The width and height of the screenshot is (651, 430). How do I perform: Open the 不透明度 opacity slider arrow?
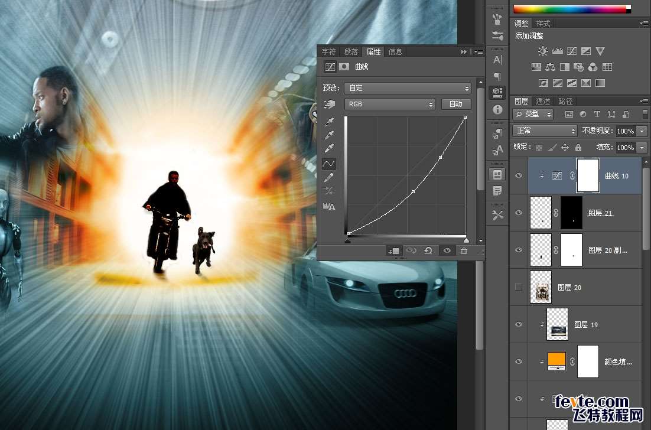click(x=642, y=131)
